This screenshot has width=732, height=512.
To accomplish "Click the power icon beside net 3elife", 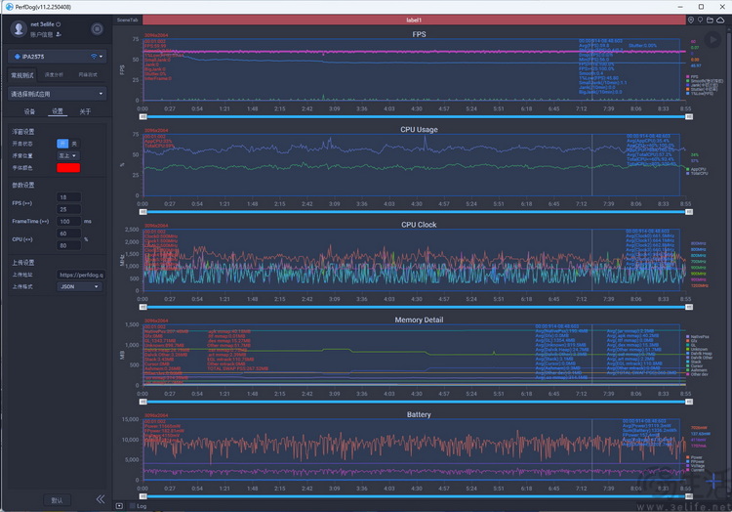I will [x=59, y=24].
